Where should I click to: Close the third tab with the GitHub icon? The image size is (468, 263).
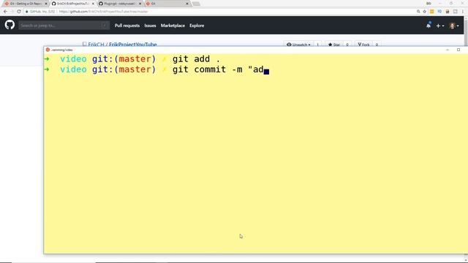click(140, 4)
